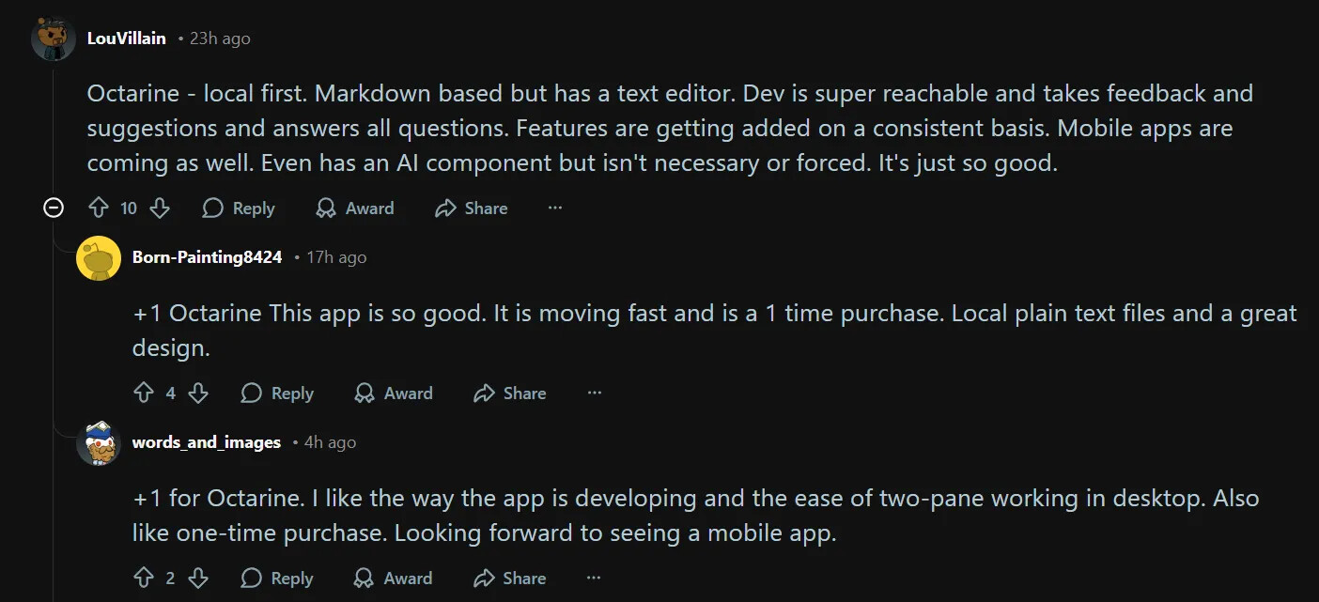
Task: Click words_and_images' avatar image
Action: pyautogui.click(x=99, y=443)
